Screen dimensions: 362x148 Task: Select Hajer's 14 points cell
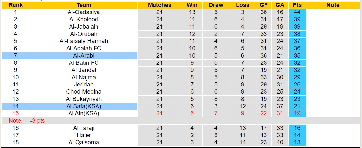coord(297,135)
